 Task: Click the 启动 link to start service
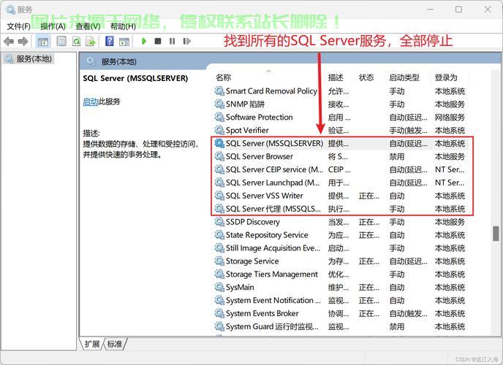(90, 101)
